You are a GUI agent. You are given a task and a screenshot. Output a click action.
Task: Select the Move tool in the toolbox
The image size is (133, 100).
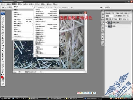click(3, 17)
